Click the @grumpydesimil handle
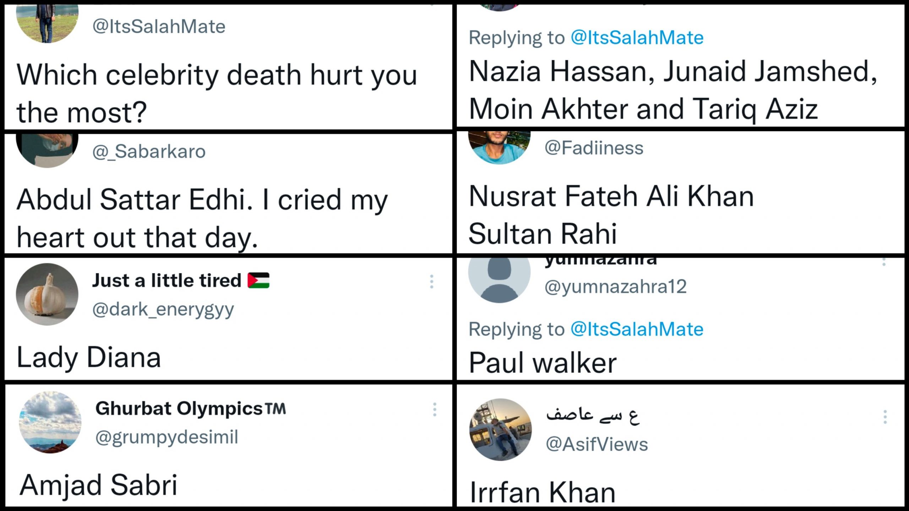Image resolution: width=909 pixels, height=511 pixels. (167, 437)
